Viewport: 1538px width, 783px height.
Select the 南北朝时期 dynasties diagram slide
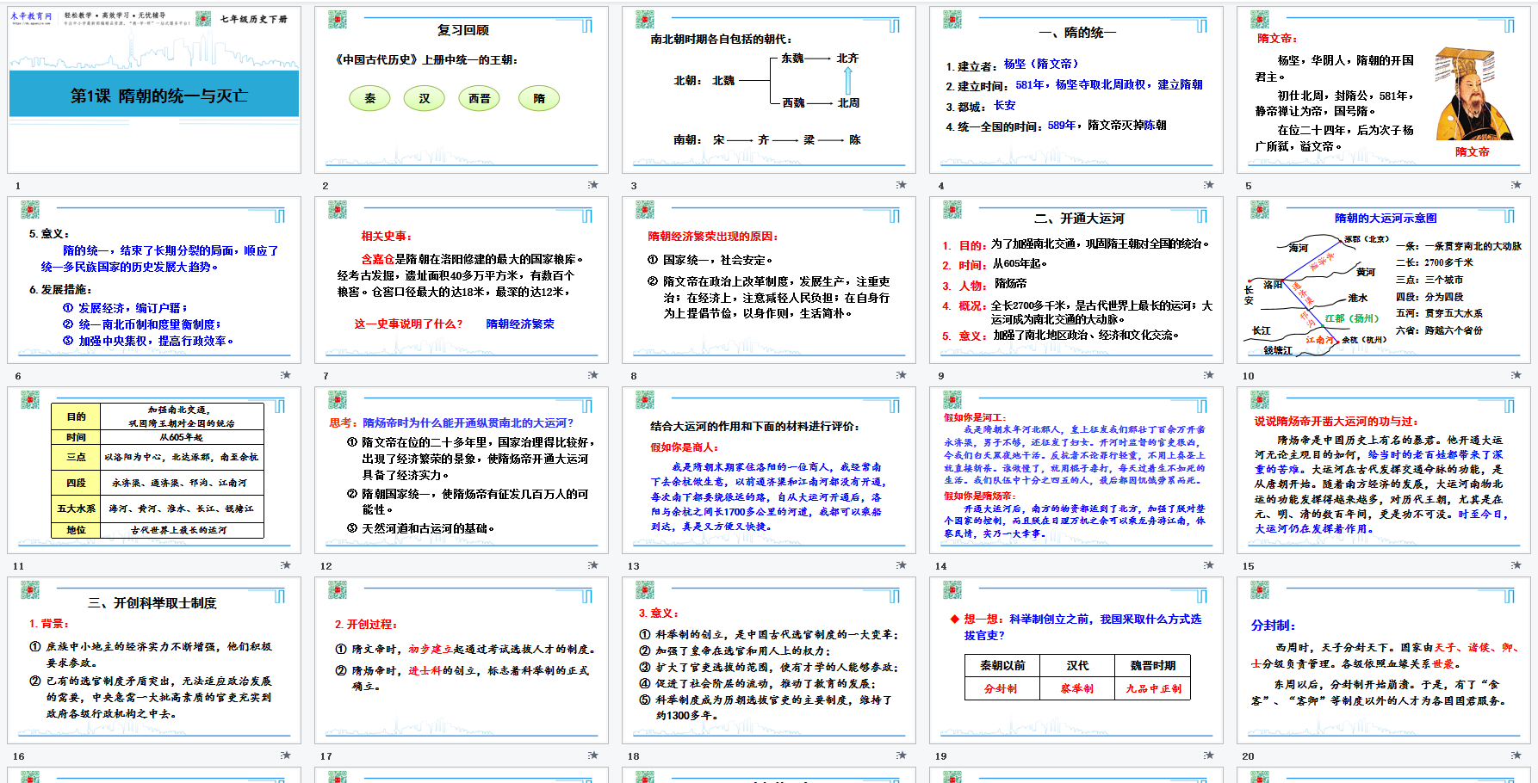pyautogui.click(x=769, y=90)
